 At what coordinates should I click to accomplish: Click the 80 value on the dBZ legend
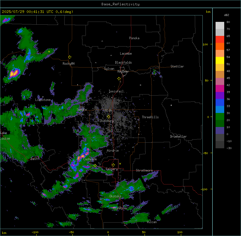[x=228, y=22]
